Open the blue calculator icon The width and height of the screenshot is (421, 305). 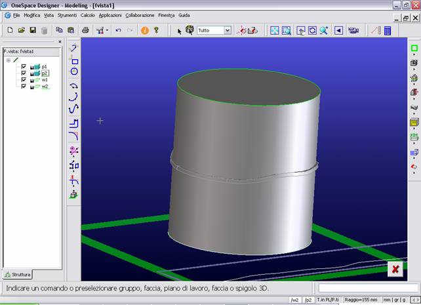(x=388, y=31)
